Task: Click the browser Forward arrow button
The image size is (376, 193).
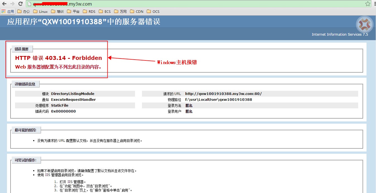Action: pyautogui.click(x=12, y=4)
